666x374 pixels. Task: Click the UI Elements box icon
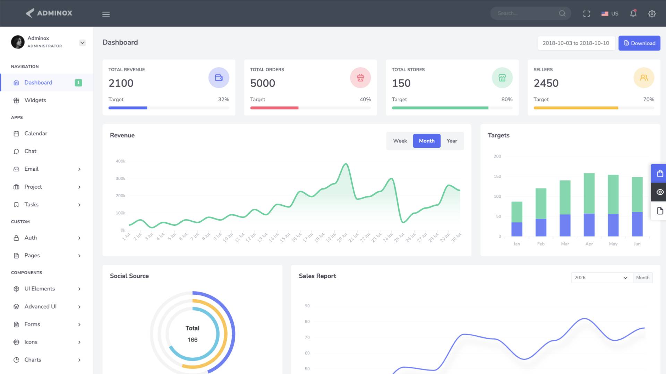(x=16, y=289)
